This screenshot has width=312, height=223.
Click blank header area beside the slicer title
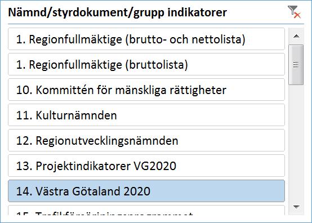pyautogui.click(x=257, y=12)
